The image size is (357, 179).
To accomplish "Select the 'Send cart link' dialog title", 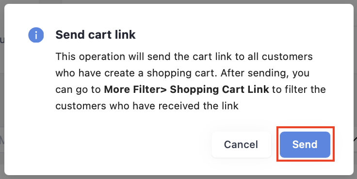I will [x=96, y=35].
